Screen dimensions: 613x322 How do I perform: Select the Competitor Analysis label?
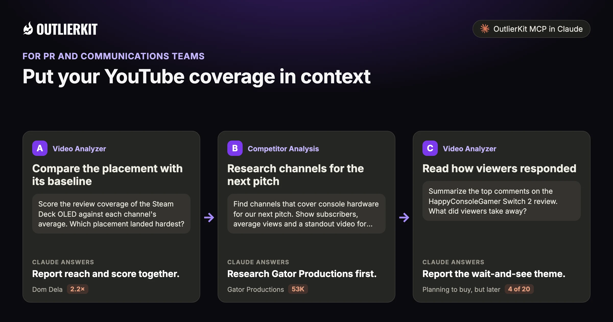pos(283,149)
